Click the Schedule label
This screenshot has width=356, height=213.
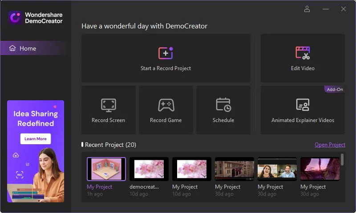tap(223, 120)
